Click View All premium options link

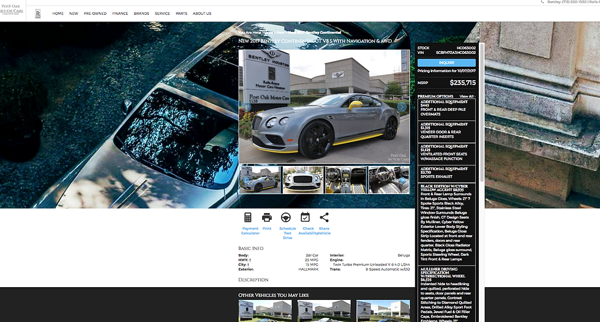point(467,96)
